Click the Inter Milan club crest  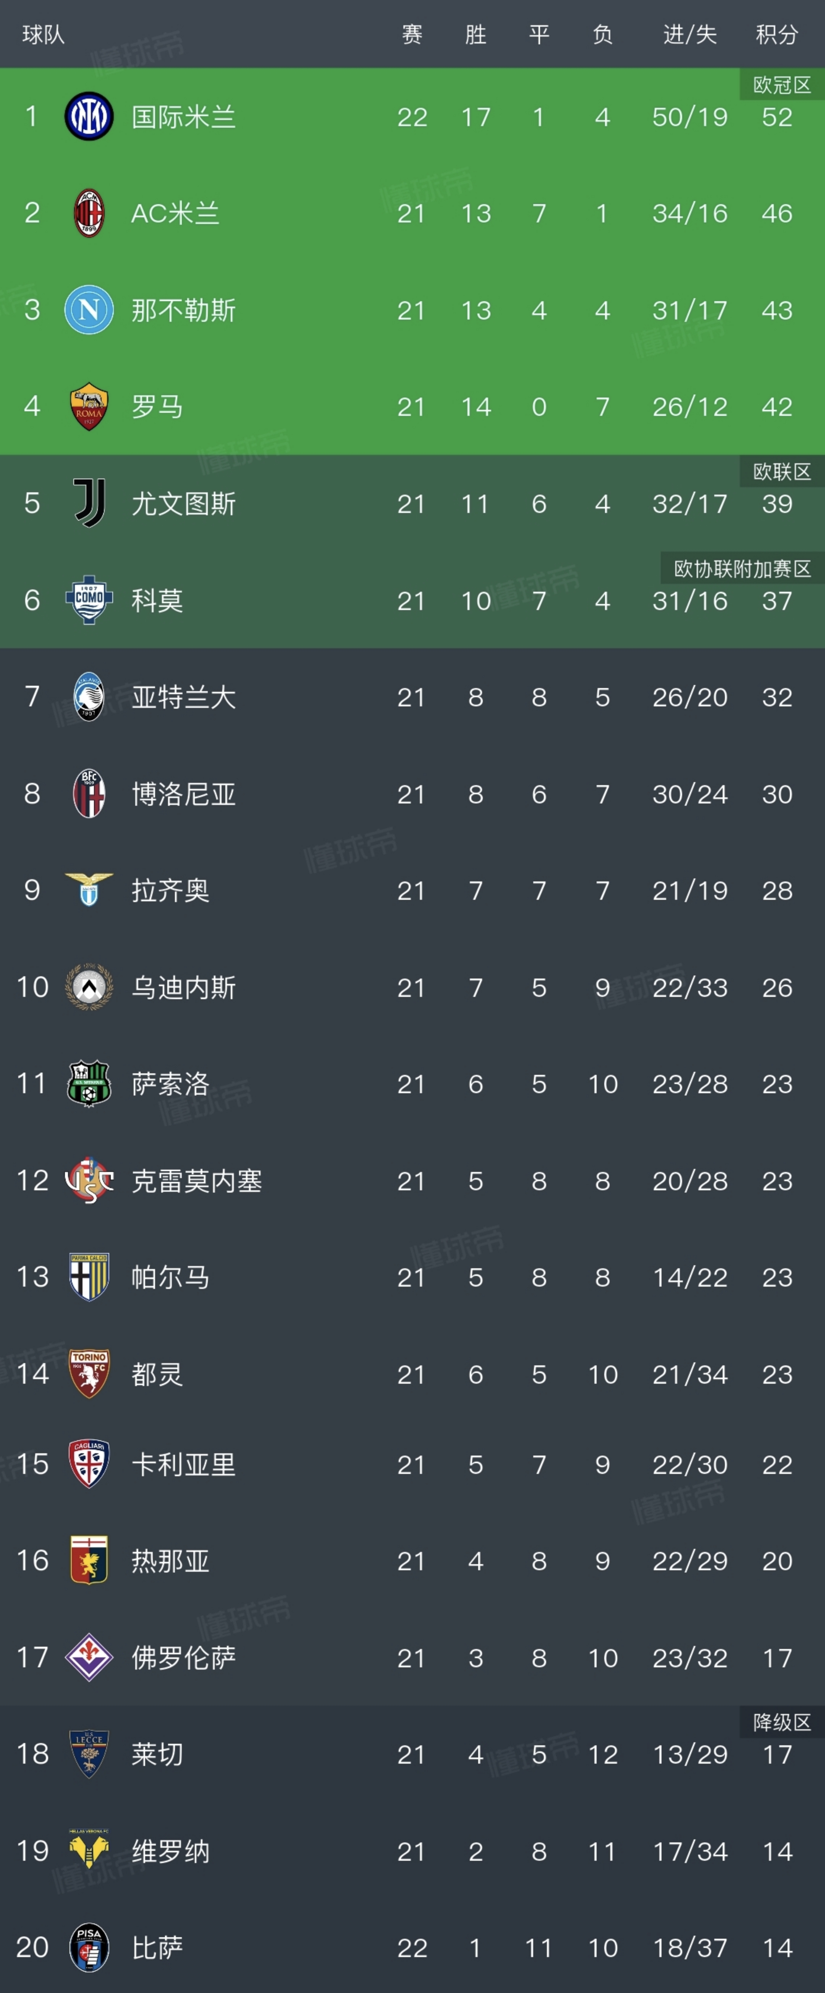89,117
